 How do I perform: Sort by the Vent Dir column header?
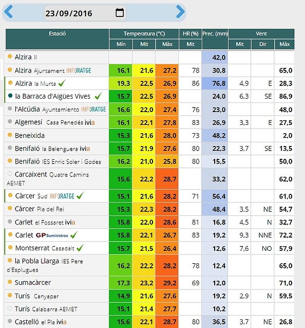(x=263, y=44)
